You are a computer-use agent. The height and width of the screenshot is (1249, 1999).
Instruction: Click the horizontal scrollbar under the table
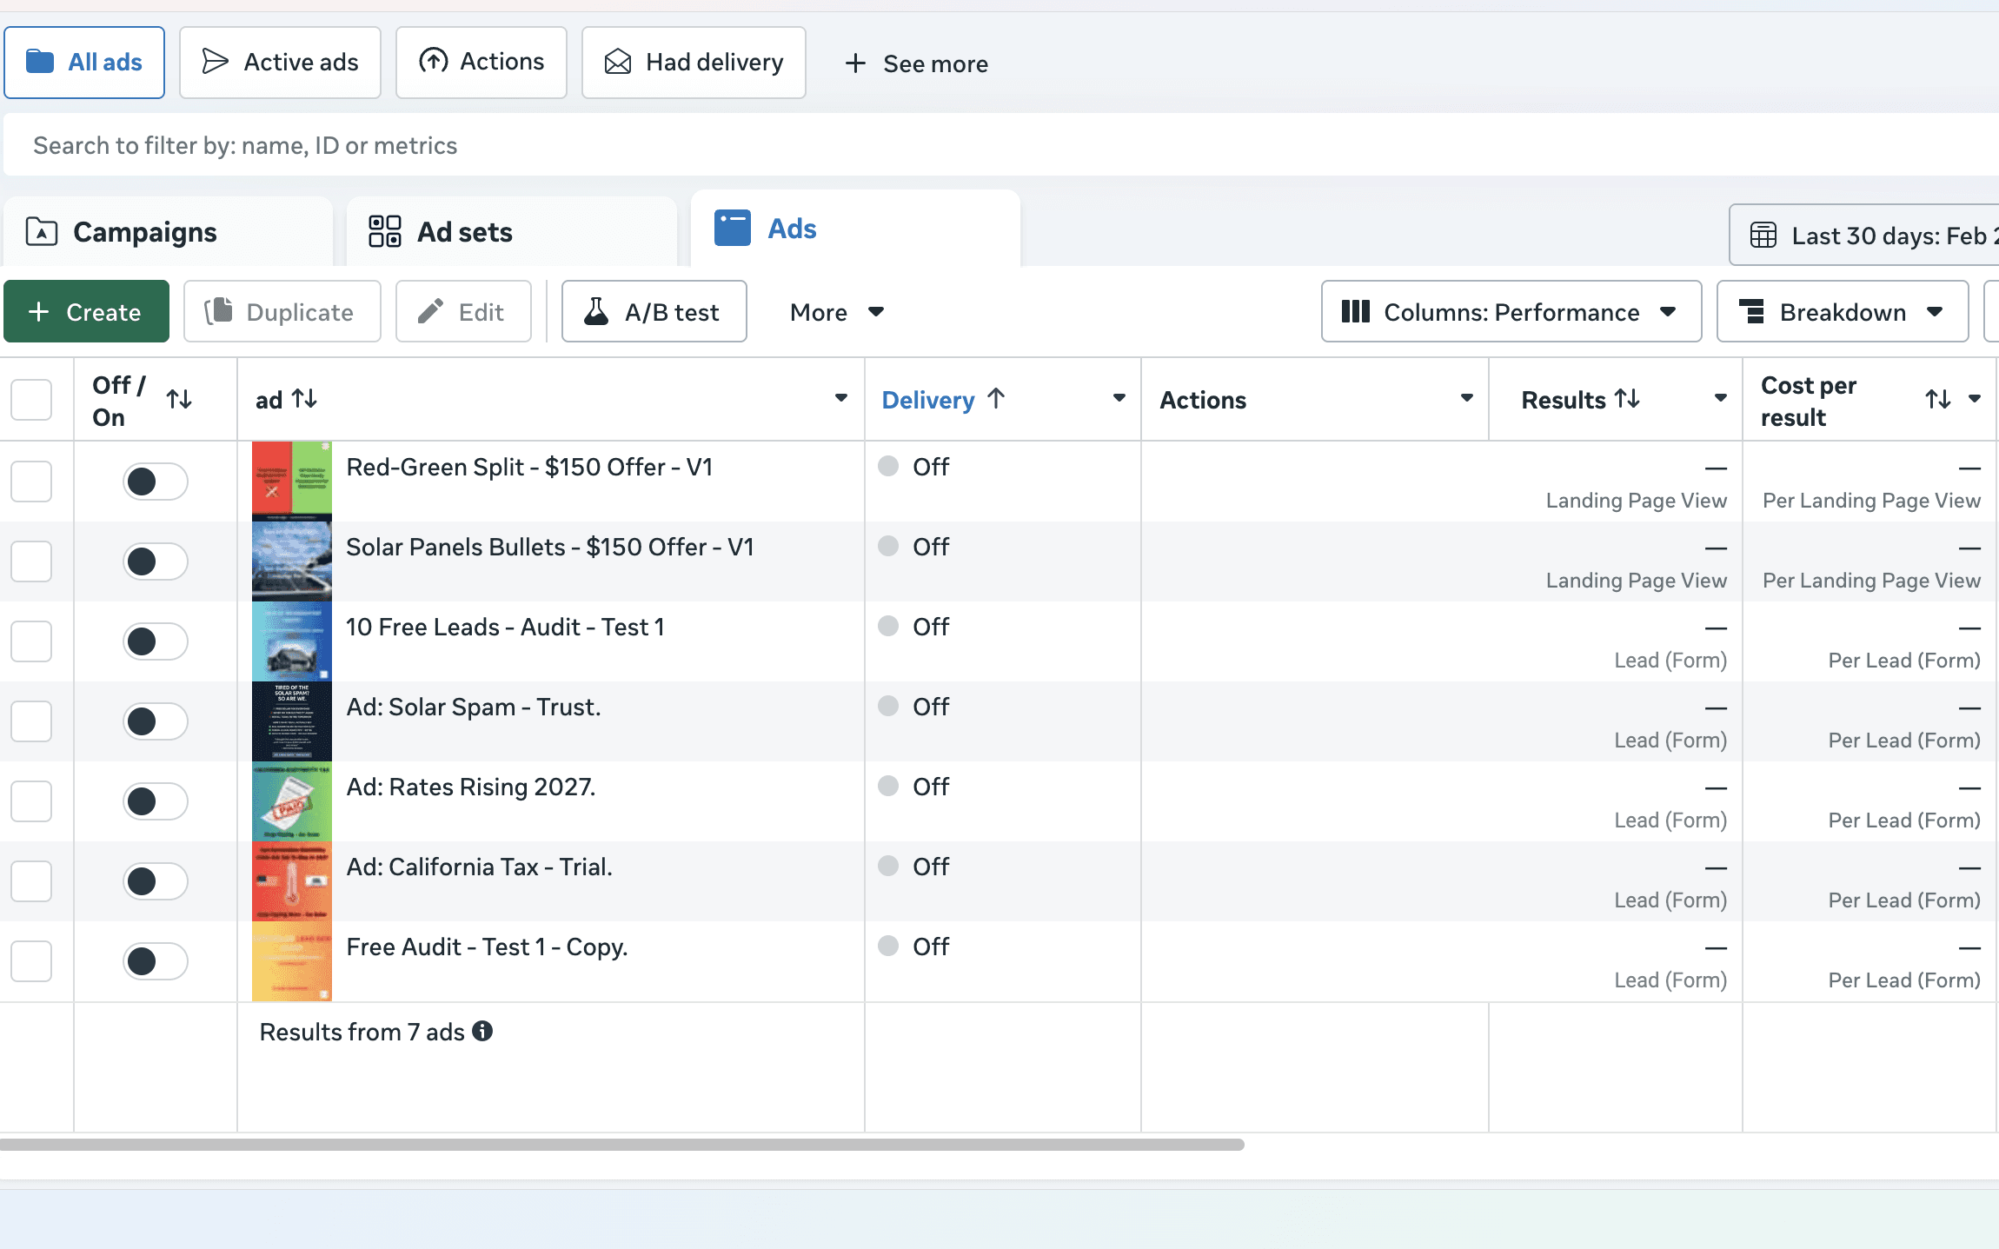(x=621, y=1145)
